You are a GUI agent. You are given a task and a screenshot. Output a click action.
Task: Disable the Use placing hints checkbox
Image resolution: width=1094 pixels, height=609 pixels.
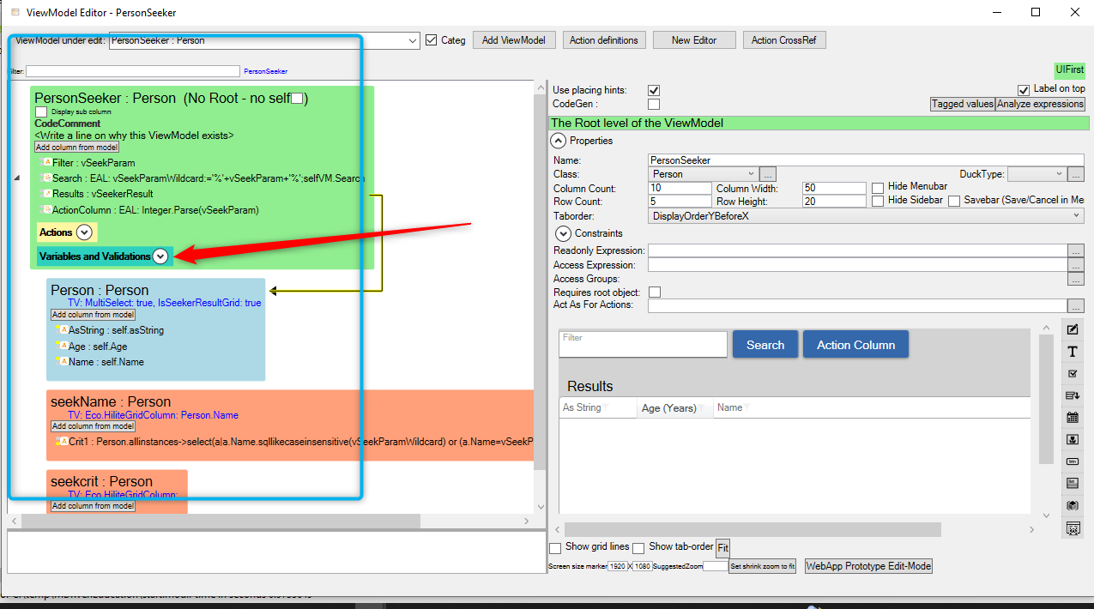click(x=654, y=90)
